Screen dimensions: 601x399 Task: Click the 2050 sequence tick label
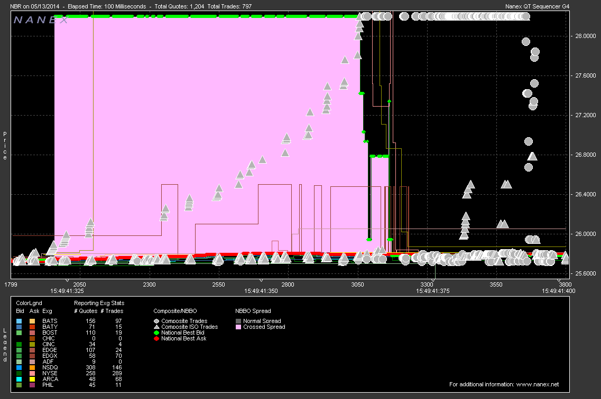pos(80,284)
